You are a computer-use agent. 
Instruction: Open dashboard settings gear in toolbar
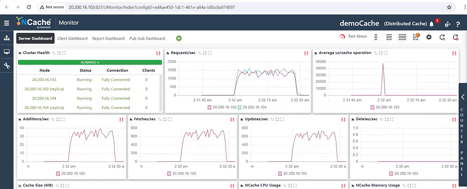coord(429,37)
